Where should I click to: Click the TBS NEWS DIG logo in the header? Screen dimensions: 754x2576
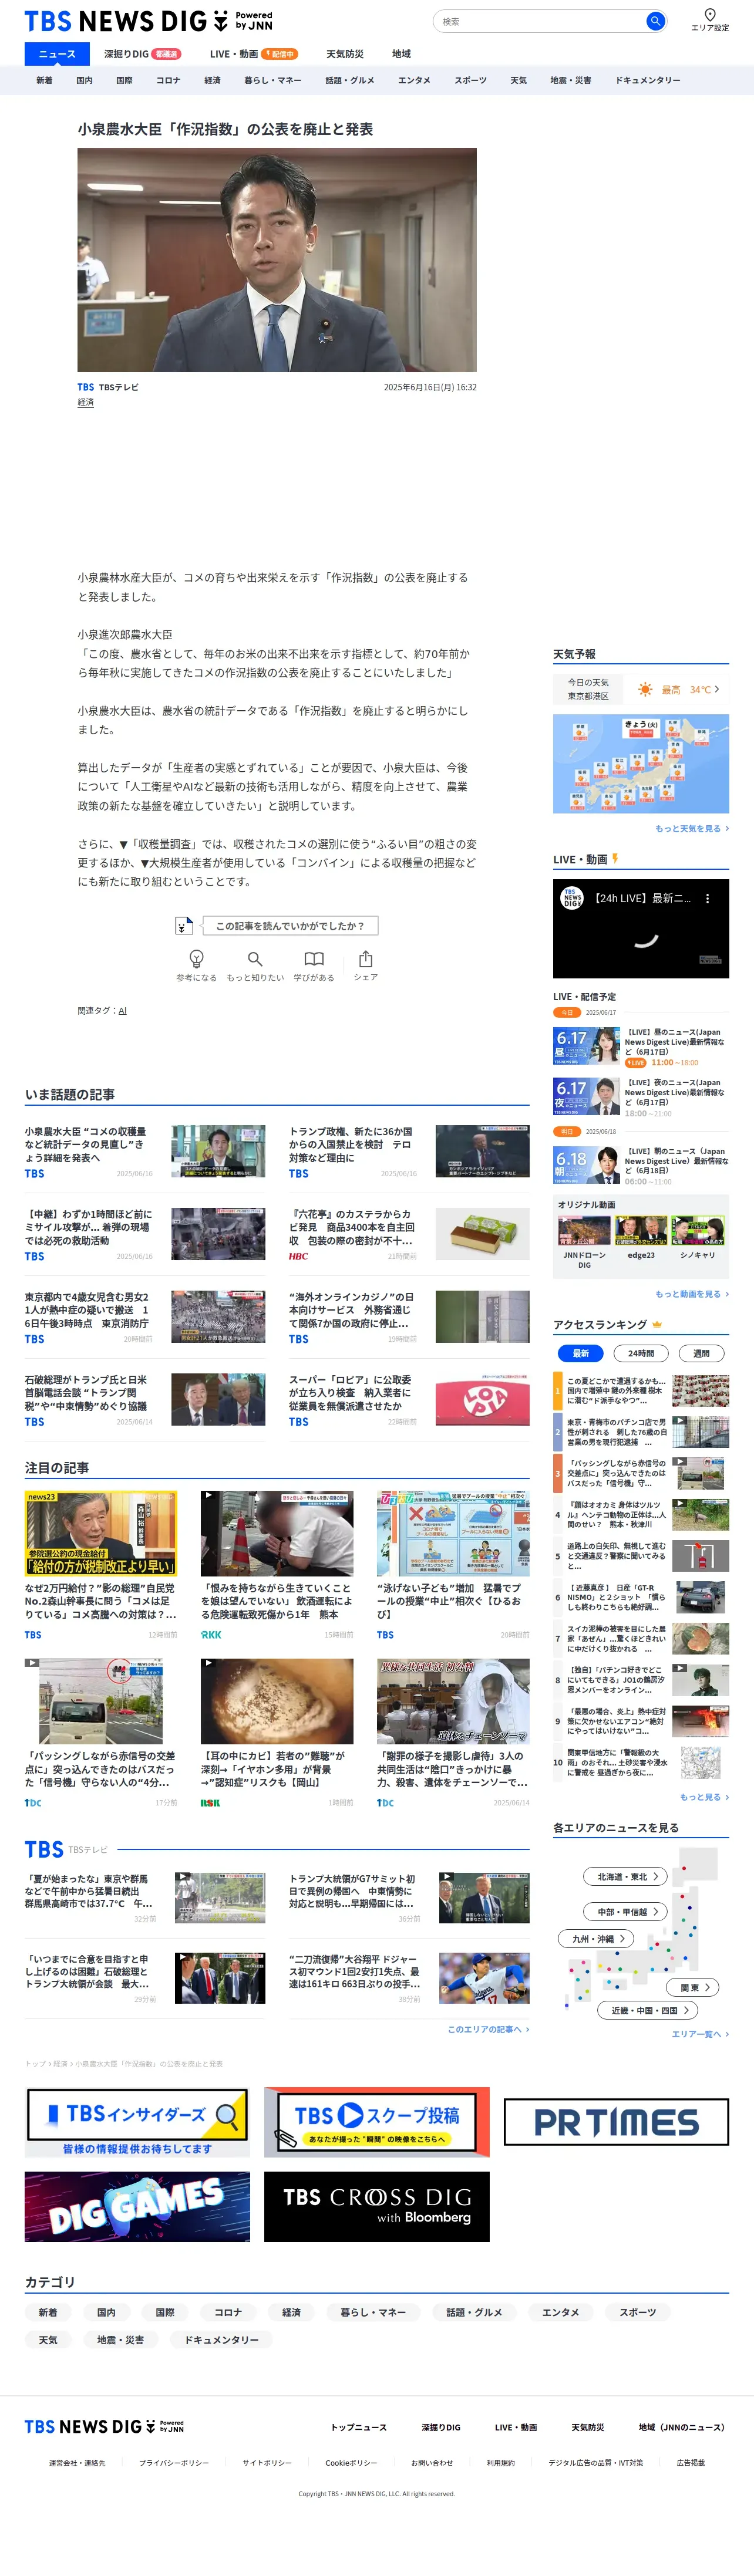(148, 21)
